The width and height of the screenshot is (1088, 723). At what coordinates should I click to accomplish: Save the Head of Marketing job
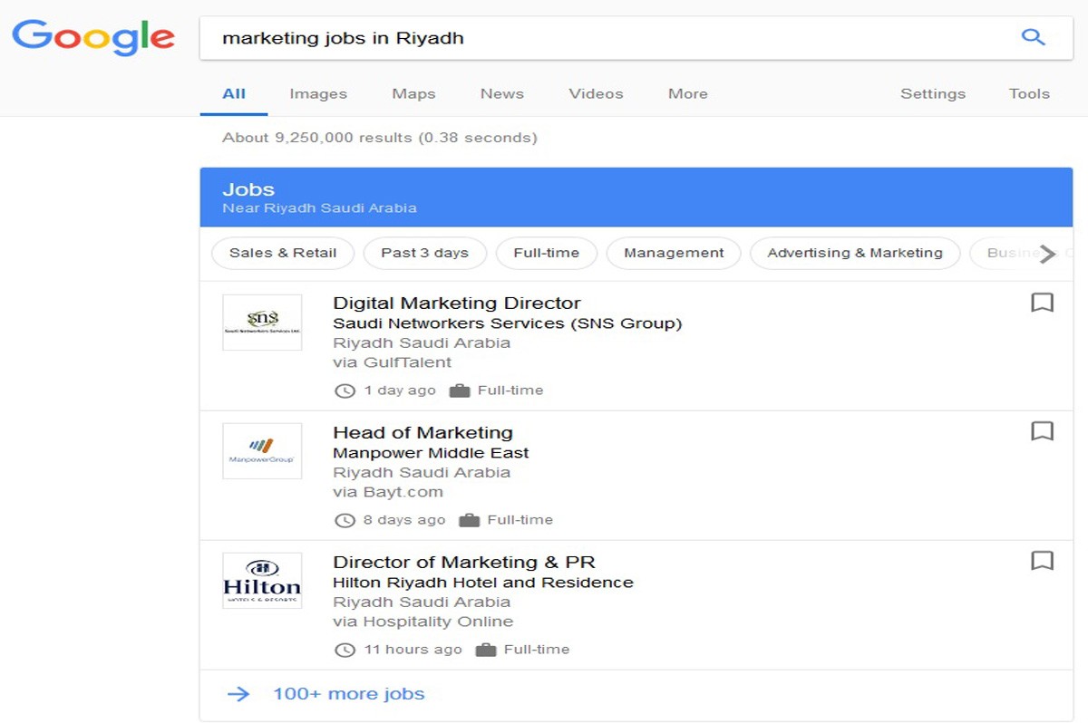pyautogui.click(x=1042, y=431)
